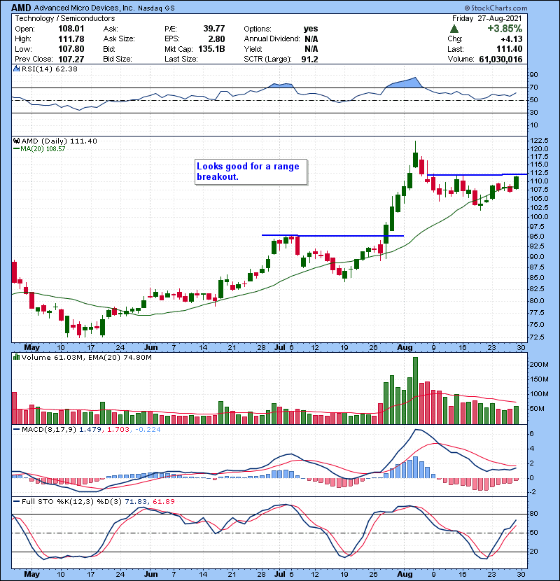Viewport: 560px width, 581px height.
Task: Click the tallest green volume bar in early August
Action: pos(415,391)
